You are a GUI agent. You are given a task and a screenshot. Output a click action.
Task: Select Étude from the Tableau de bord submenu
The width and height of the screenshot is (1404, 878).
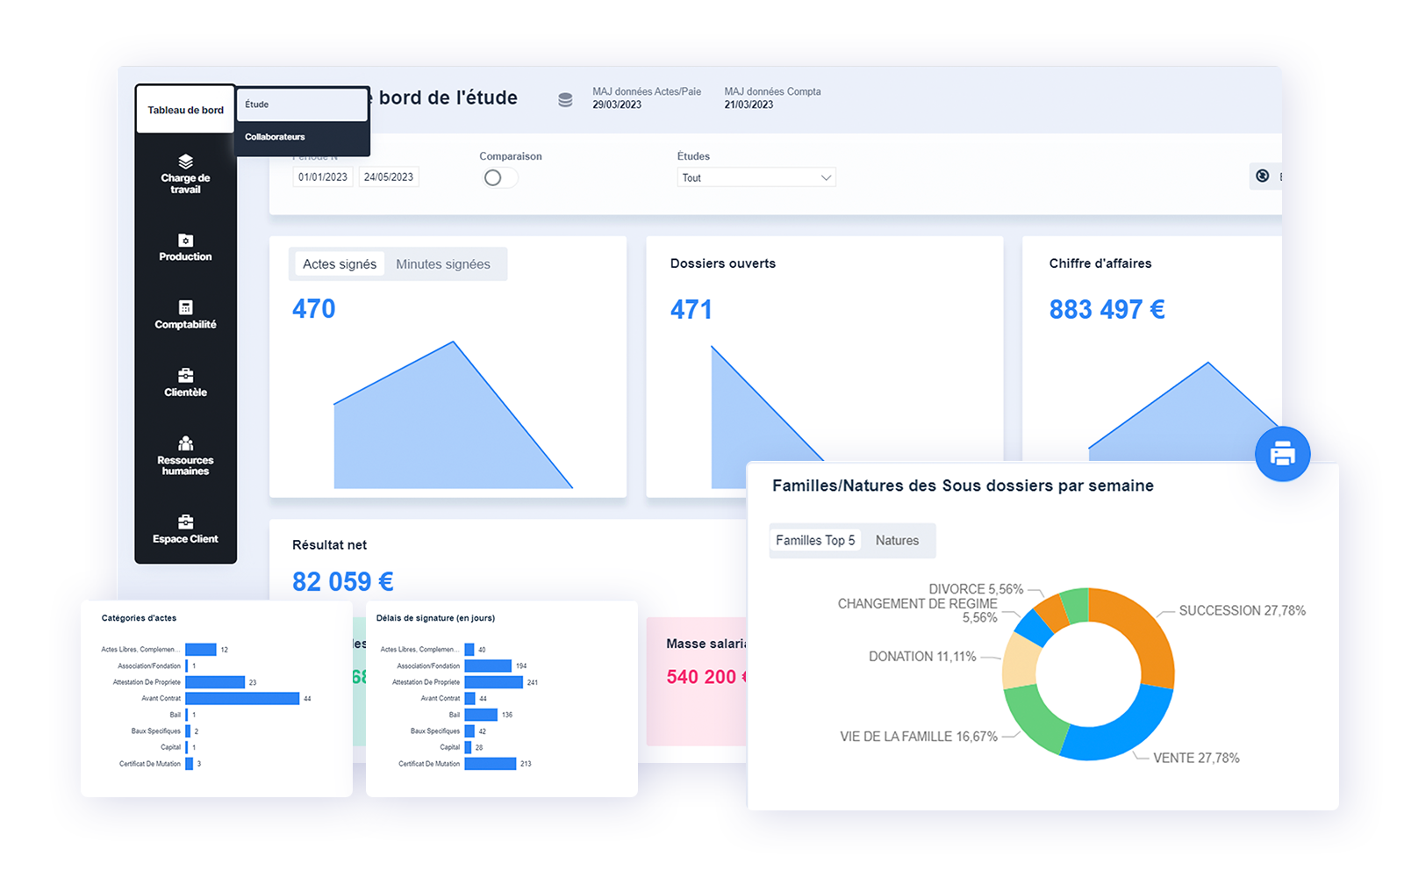(302, 104)
